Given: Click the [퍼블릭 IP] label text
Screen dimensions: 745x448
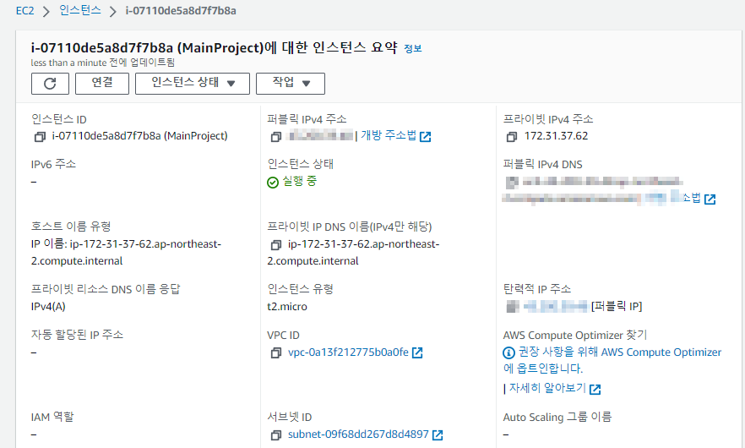Looking at the screenshot, I should click(617, 306).
